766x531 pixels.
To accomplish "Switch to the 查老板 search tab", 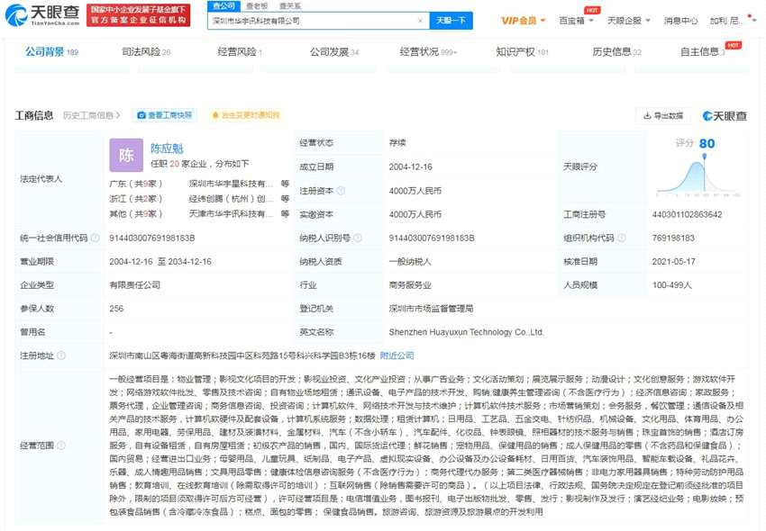I will click(x=257, y=6).
